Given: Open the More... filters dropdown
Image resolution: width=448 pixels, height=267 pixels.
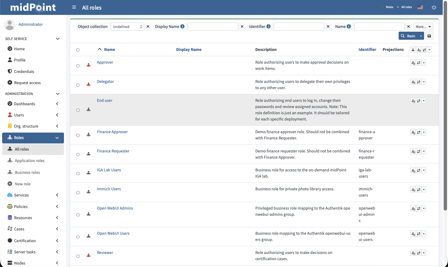Looking at the screenshot, I should click(x=423, y=27).
